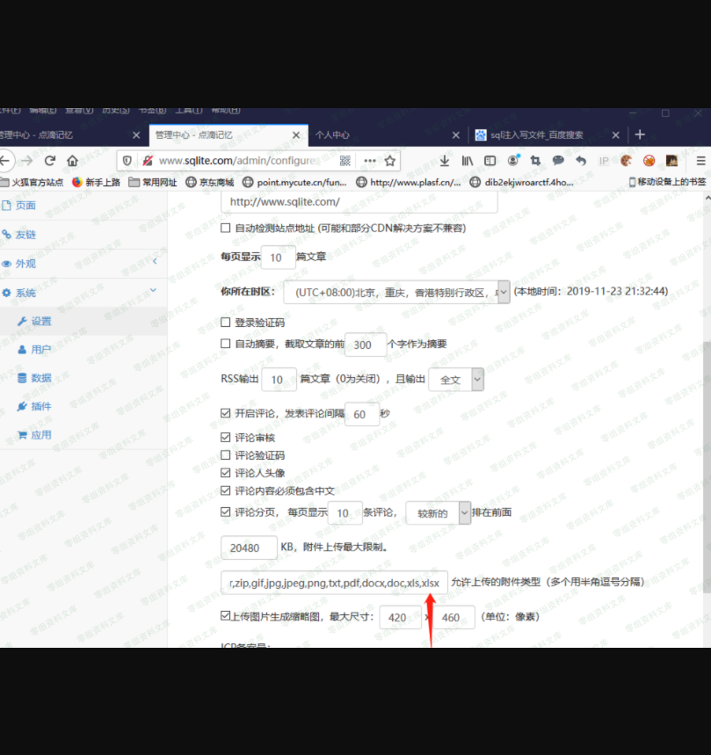
Task: Open 插件 plugins in the sidebar
Action: pyautogui.click(x=40, y=406)
